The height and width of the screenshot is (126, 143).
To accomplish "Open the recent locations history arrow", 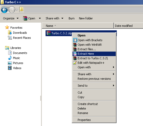I will tap(17, 10).
